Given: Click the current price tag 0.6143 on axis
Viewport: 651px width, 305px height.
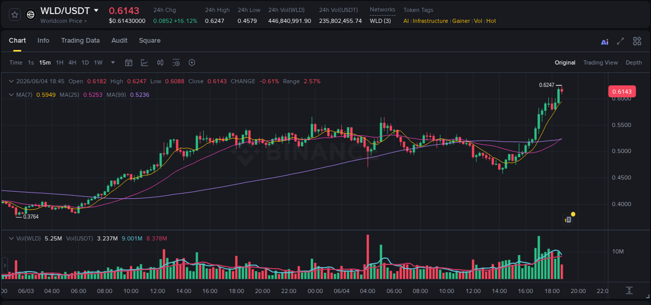Looking at the screenshot, I should coord(622,92).
